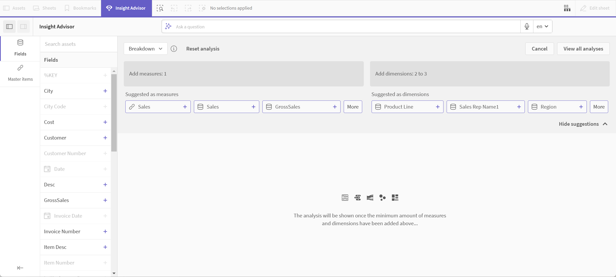Open the smart search selection tool

(160, 8)
